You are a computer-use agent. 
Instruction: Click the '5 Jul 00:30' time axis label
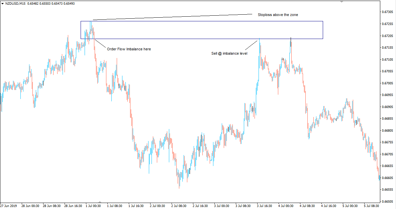click(350, 206)
